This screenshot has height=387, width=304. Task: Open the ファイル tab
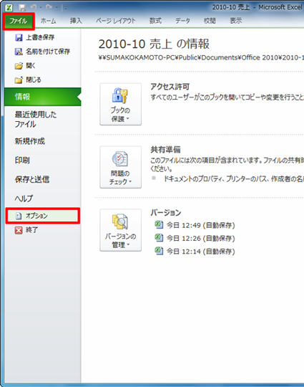[18, 21]
